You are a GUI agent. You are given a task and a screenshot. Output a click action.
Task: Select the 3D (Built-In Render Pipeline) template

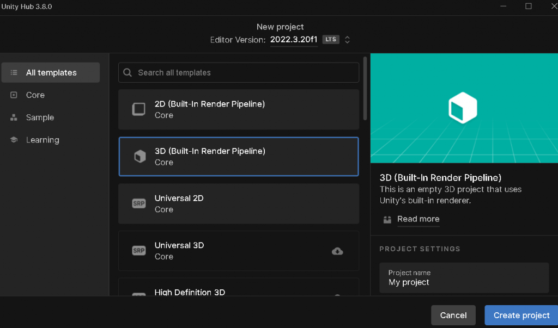[239, 156]
